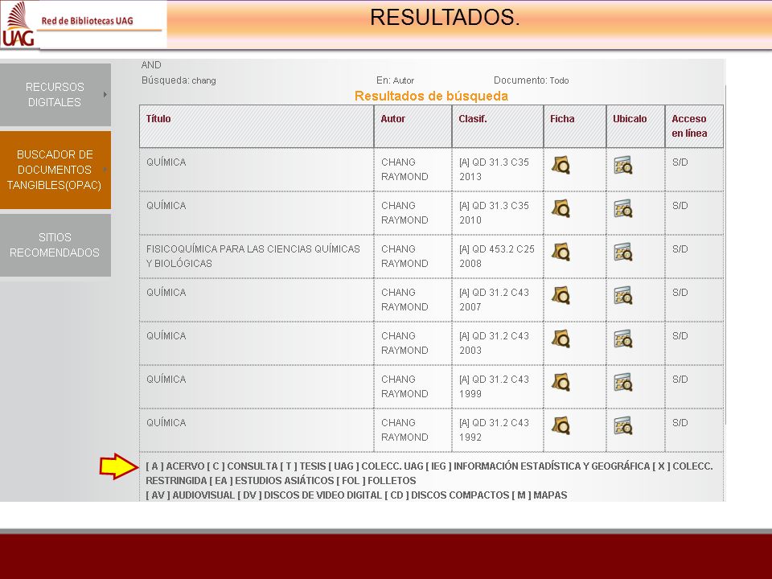Image resolution: width=772 pixels, height=579 pixels.
Task: Click the UAG logo
Action: [x=18, y=24]
